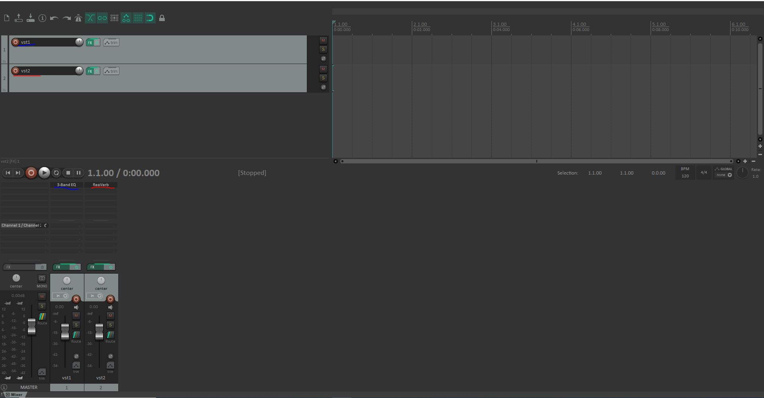764x398 pixels.
Task: Click the master volume fader
Action: [x=31, y=327]
